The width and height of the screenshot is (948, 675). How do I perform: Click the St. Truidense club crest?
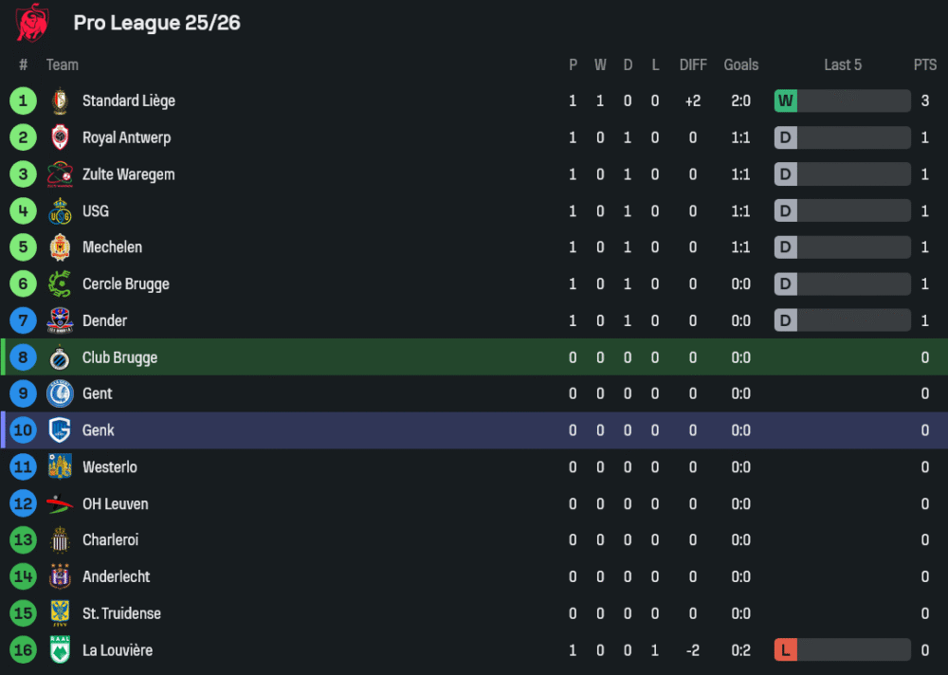(x=60, y=613)
